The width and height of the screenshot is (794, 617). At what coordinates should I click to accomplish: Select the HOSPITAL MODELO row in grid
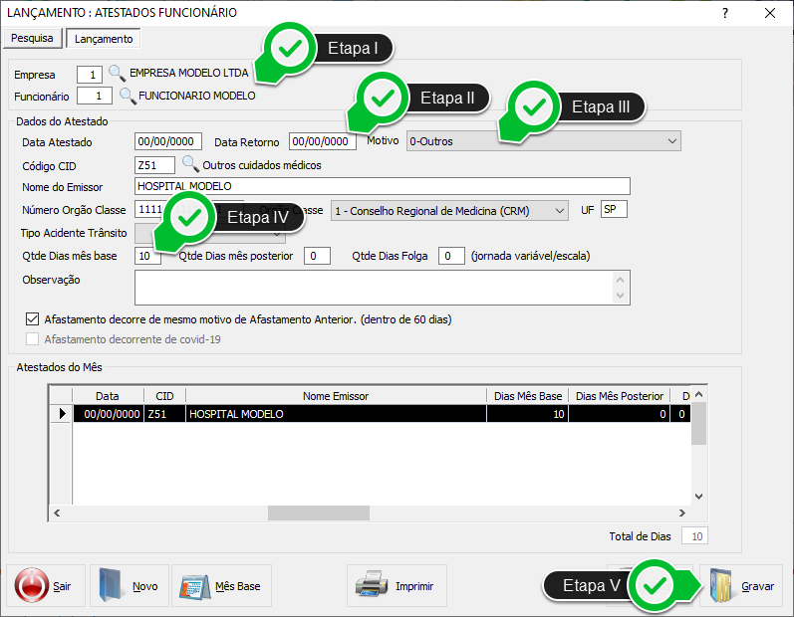coord(335,413)
